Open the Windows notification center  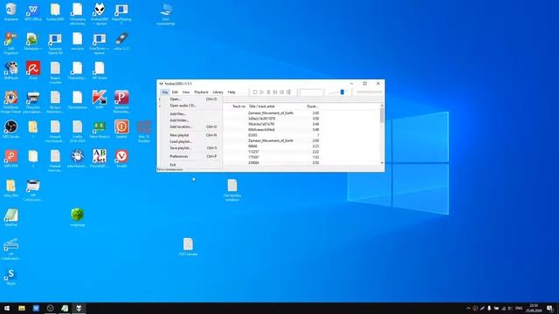550,308
